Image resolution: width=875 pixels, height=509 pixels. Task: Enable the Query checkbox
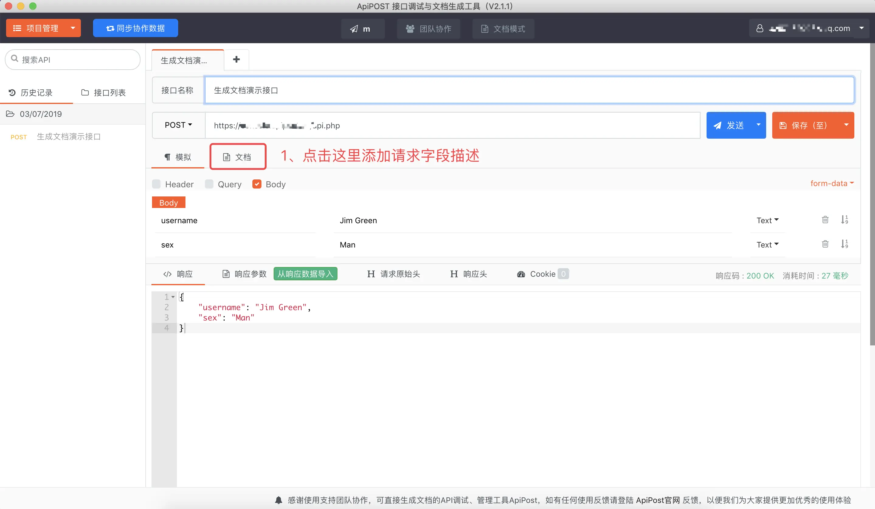[209, 184]
